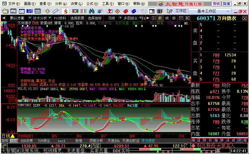The width and height of the screenshot is (249, 154).
Task: Expand the 日线 period dropdown arrow
Action: point(120,18)
